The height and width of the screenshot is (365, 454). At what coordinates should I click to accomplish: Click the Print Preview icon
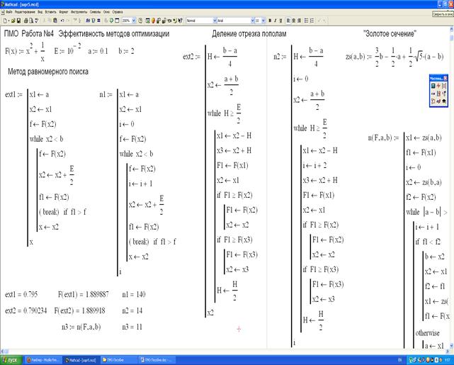point(30,21)
